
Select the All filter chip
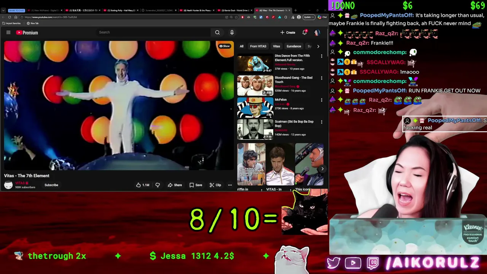point(241,46)
